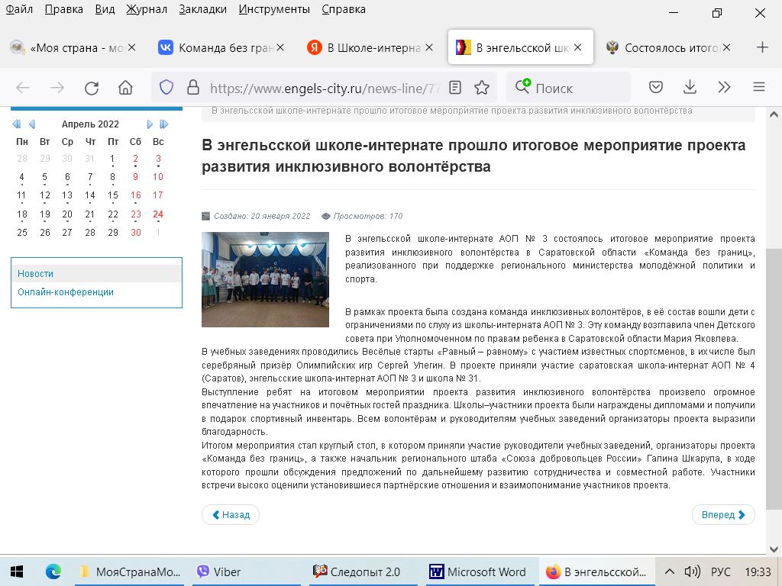Screen dimensions: 782x586
Task: Bookmark this page with the star
Action: click(x=481, y=88)
